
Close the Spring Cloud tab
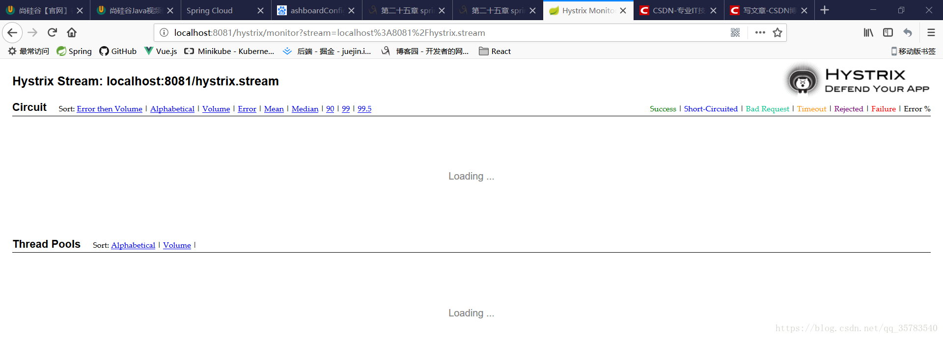[260, 10]
